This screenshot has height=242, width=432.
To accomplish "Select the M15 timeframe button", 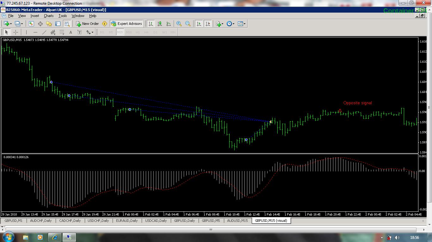I will pyautogui.click(x=120, y=32).
